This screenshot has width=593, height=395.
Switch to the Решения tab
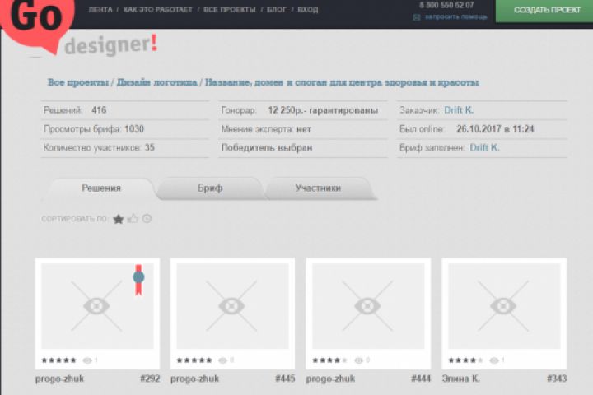click(101, 188)
